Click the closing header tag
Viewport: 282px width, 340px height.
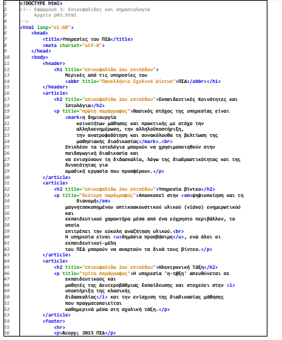[x=55, y=87]
